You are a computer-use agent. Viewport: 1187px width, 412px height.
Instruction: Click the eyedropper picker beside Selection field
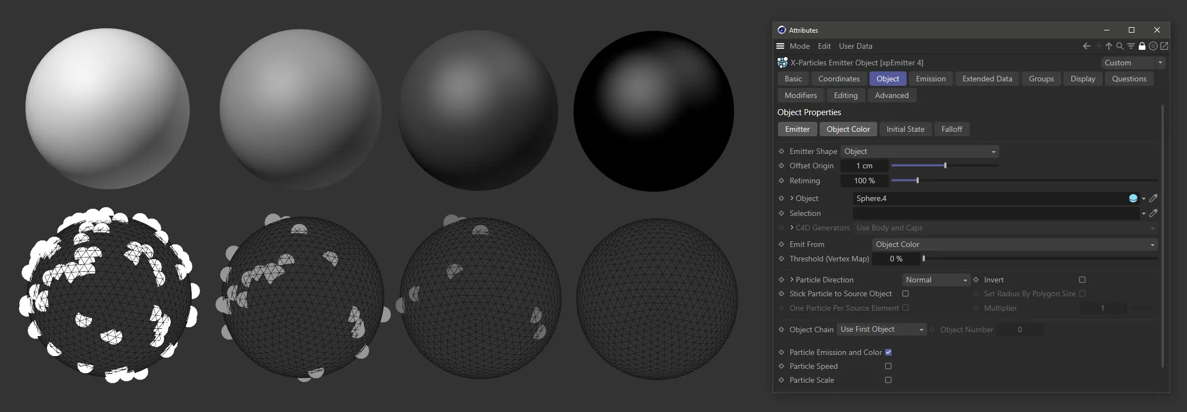point(1153,213)
